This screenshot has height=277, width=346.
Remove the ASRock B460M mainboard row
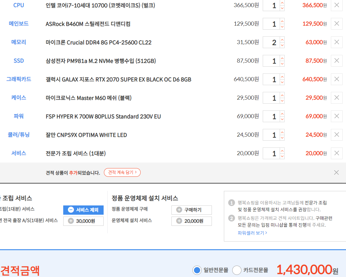(336, 24)
